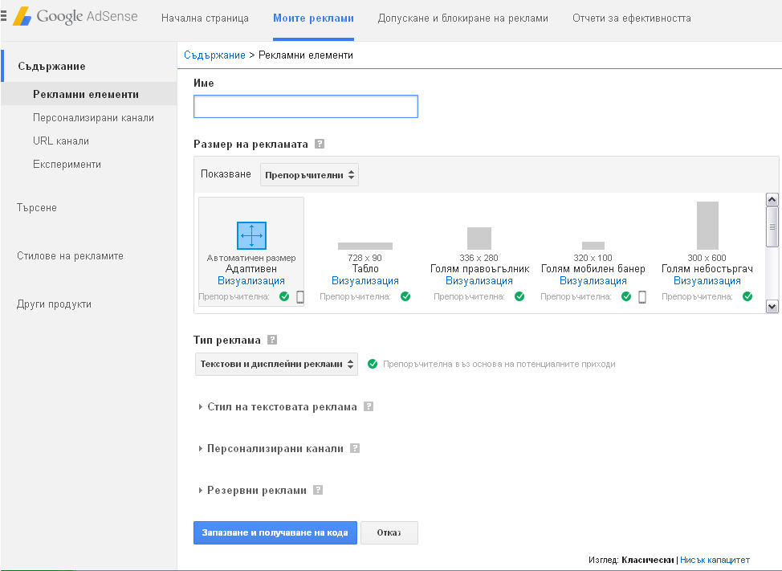The height and width of the screenshot is (571, 782).
Task: Click help icon for Персонализирани канали section
Action: click(355, 448)
